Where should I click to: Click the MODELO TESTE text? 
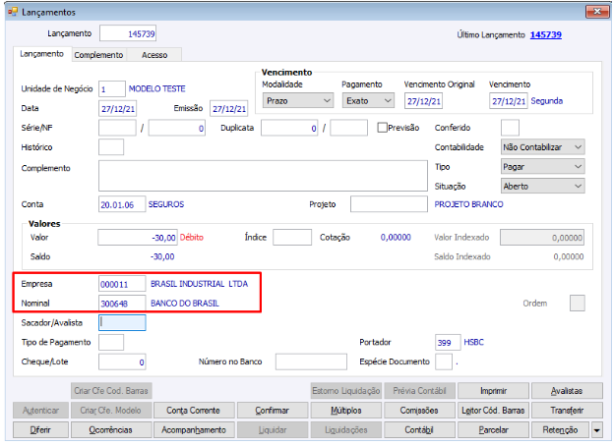(157, 89)
